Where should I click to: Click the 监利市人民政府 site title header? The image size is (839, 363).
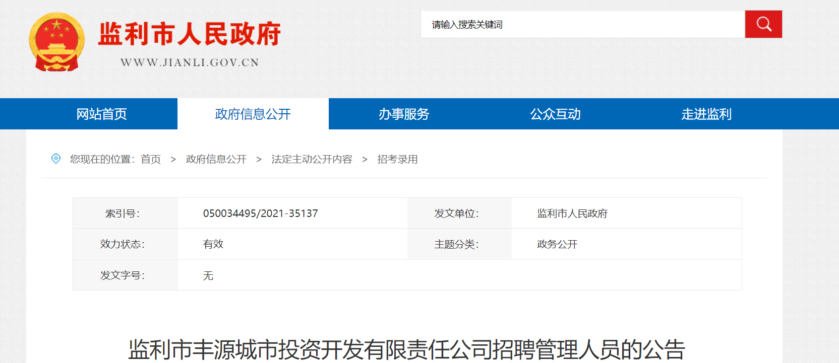[x=189, y=34]
